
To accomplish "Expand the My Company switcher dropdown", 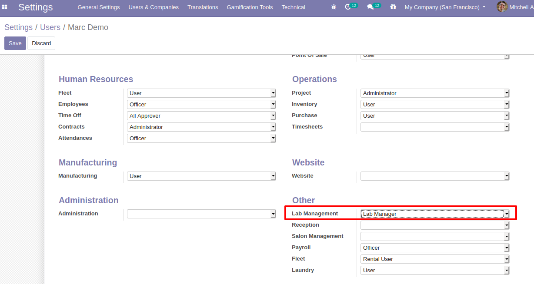I will [445, 7].
